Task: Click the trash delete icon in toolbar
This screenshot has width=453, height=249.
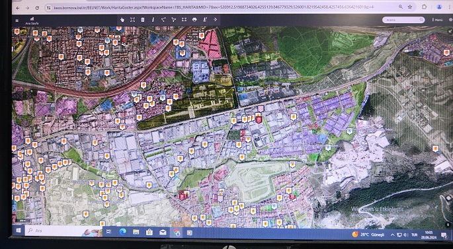Action: (143, 20)
